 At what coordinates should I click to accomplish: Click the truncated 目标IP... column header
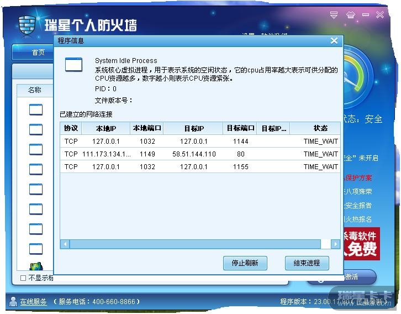click(273, 128)
